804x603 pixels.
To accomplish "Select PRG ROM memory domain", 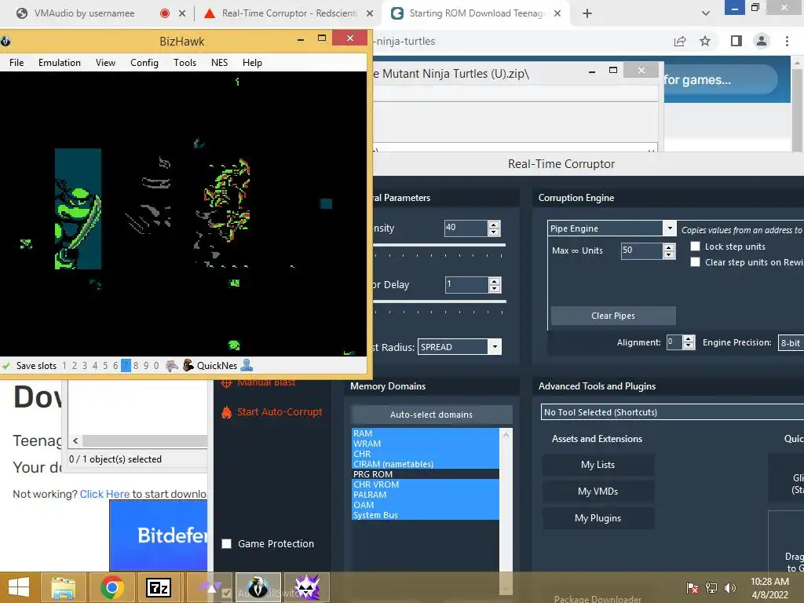I will coord(425,474).
